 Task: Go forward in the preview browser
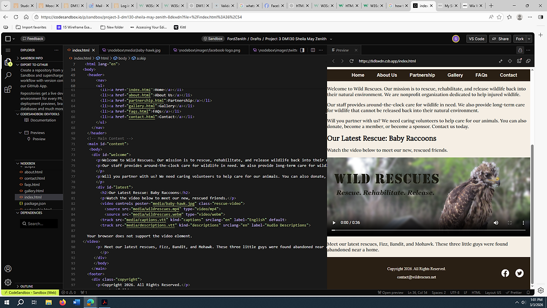pyautogui.click(x=342, y=61)
